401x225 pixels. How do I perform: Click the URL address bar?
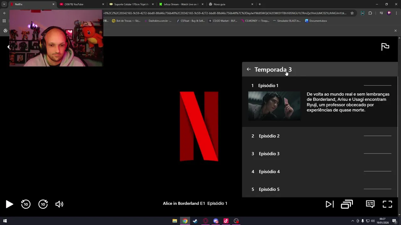[x=225, y=13]
